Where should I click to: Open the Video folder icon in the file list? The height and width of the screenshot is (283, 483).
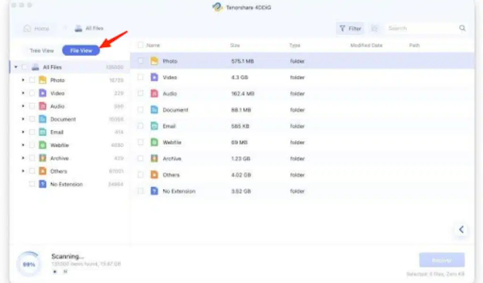[x=153, y=77]
